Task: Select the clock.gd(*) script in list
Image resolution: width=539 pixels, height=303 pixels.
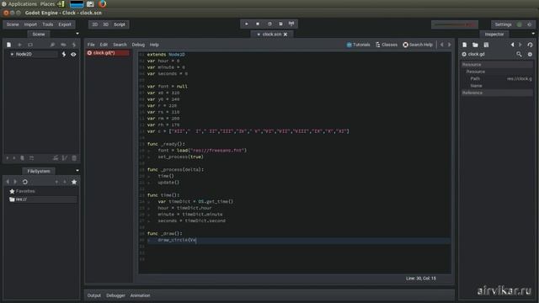Action: tap(108, 53)
